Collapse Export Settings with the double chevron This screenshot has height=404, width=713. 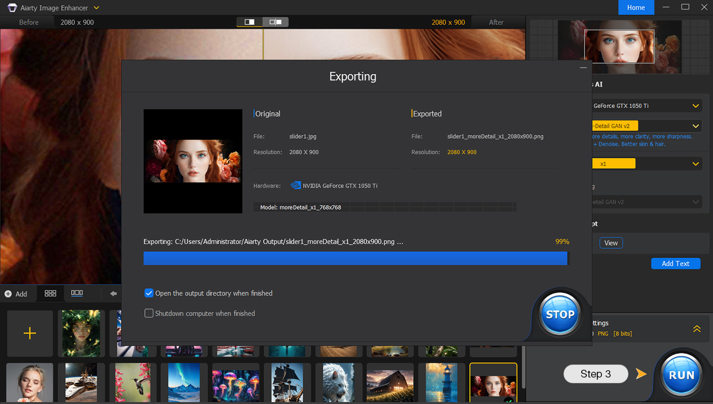coord(697,329)
